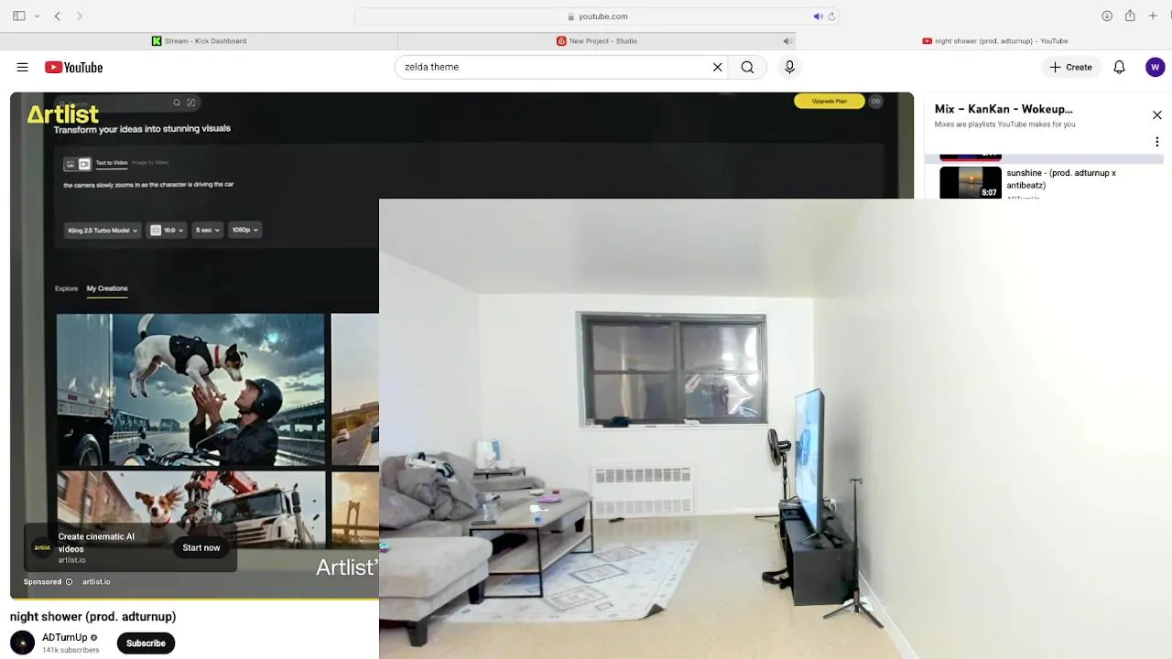Click the Mix - KanKan - Wokeup title
Viewport: 1172px width, 659px height.
coord(1004,109)
